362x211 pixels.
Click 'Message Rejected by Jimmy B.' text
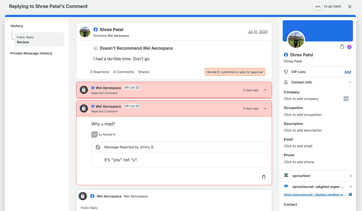pyautogui.click(x=129, y=147)
